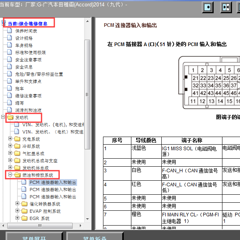Open 拖车 document
The image size is (240, 240).
pos(20,89)
